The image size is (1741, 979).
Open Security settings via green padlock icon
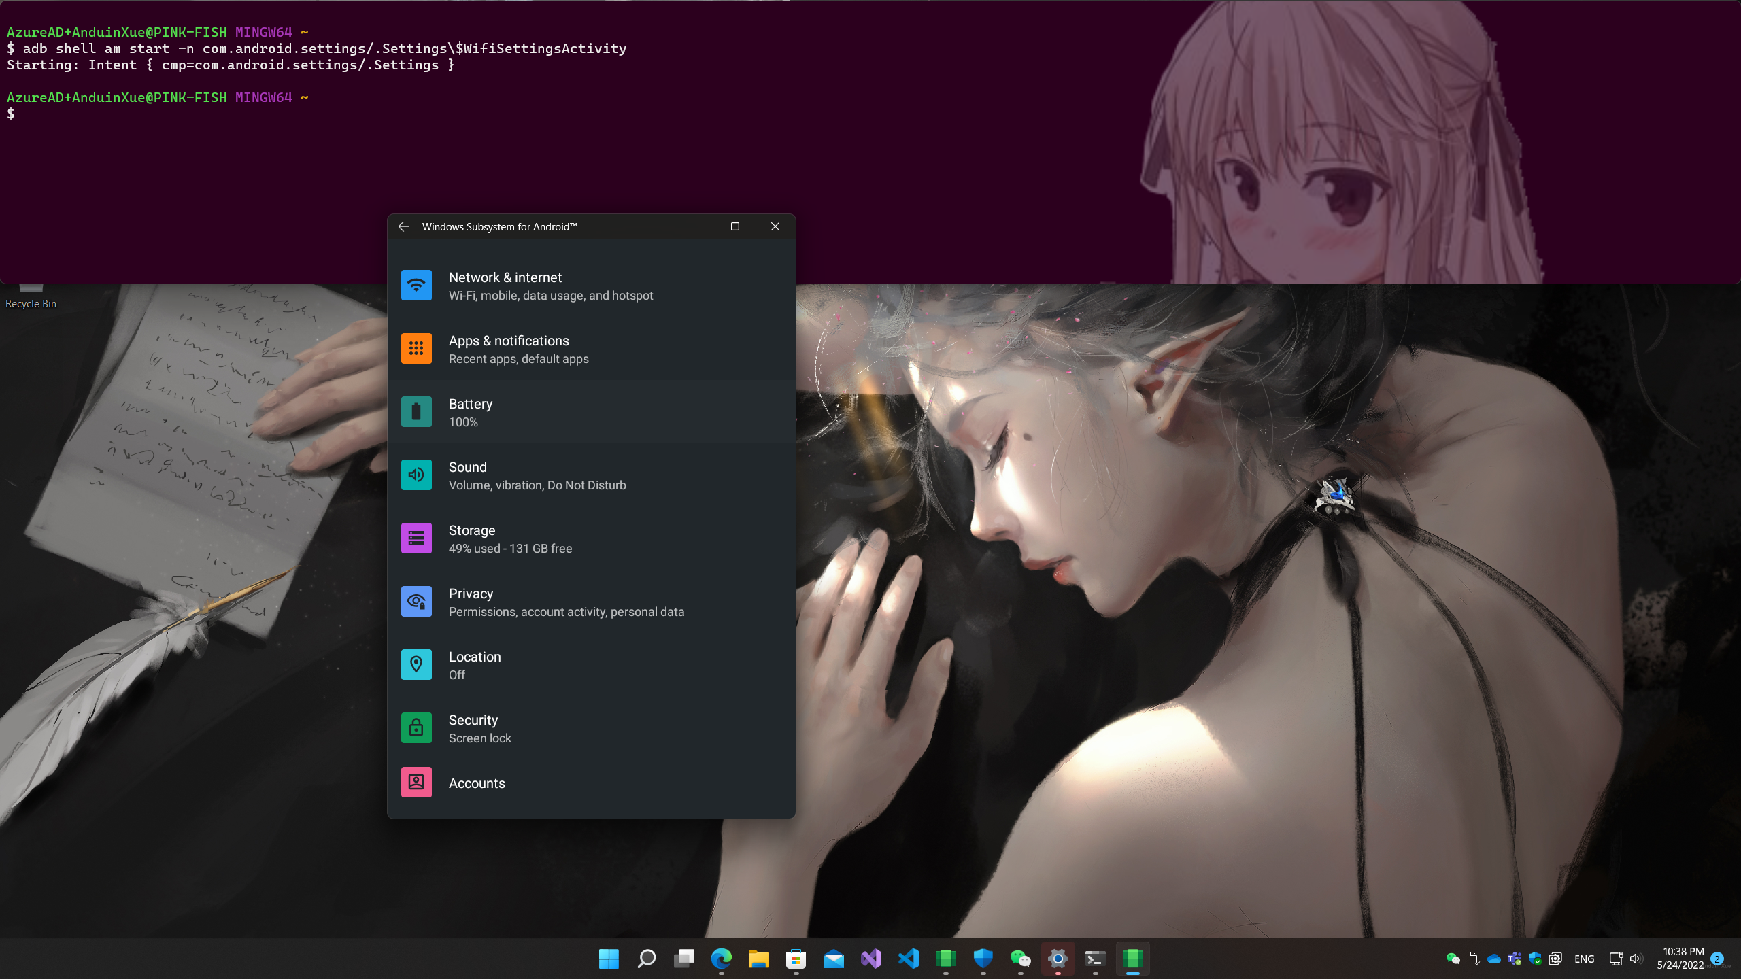coord(416,728)
